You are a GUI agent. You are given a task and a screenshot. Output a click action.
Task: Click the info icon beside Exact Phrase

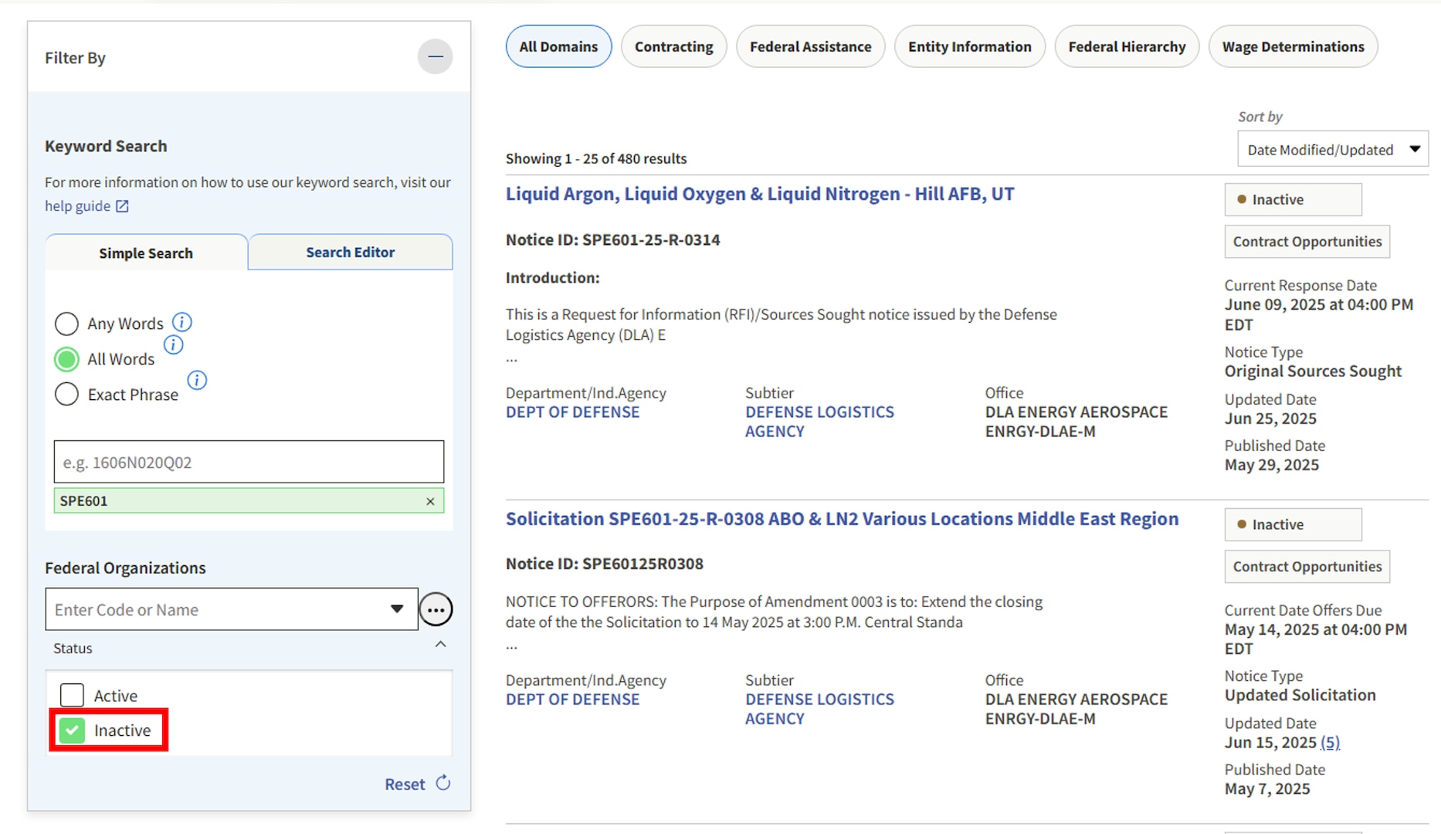coord(198,380)
